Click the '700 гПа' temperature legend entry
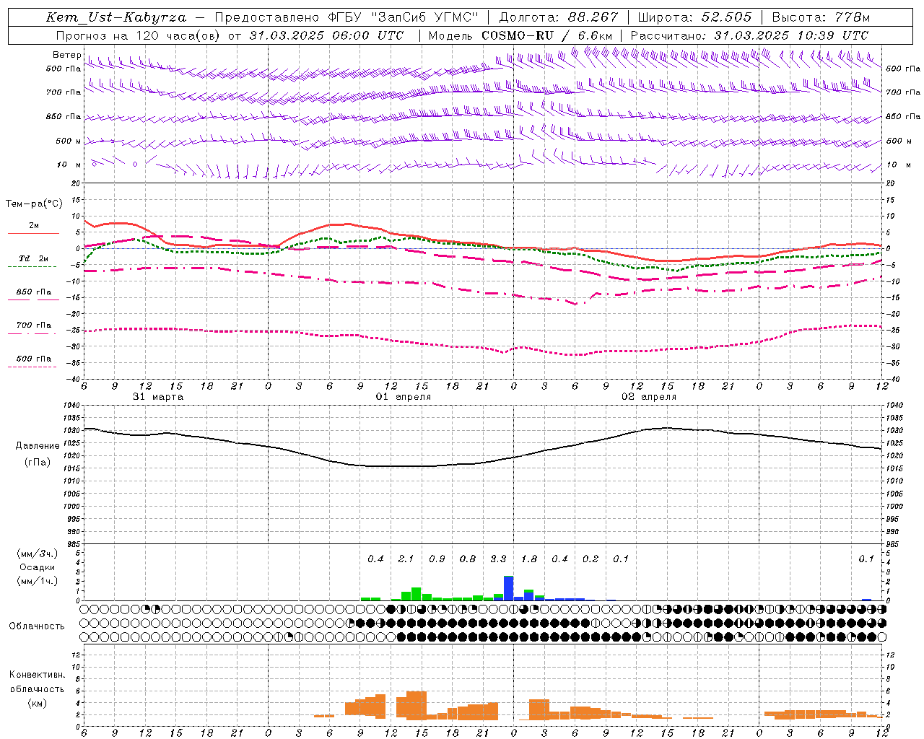 pyautogui.click(x=33, y=325)
